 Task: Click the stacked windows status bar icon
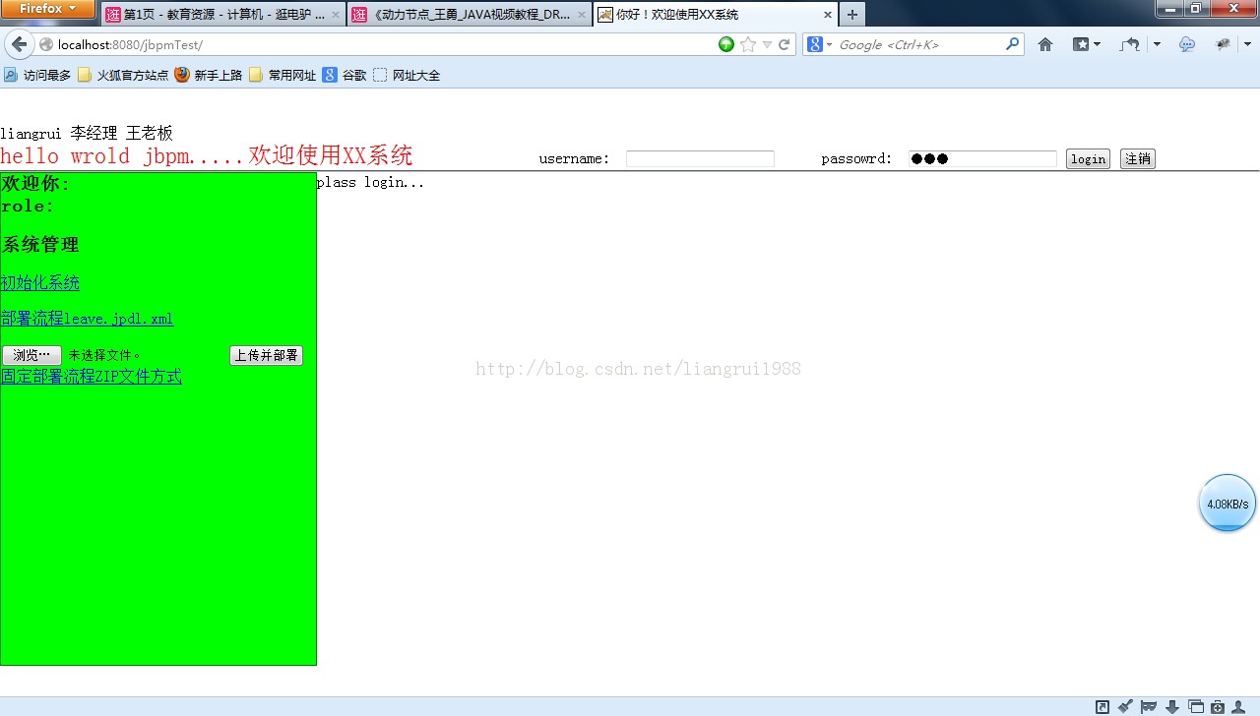click(x=1196, y=706)
